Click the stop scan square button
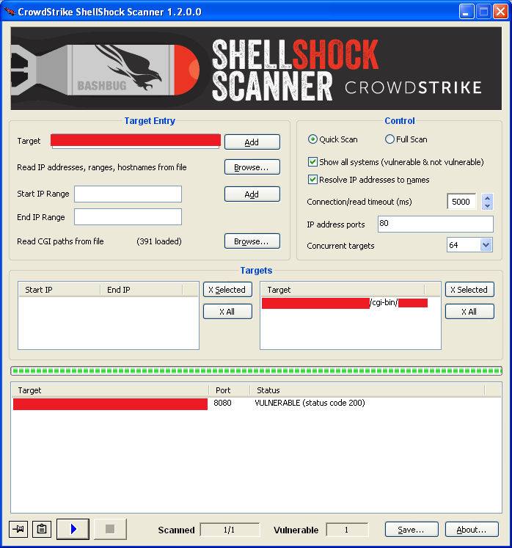Screen dimensions: 512x548 coord(110,529)
